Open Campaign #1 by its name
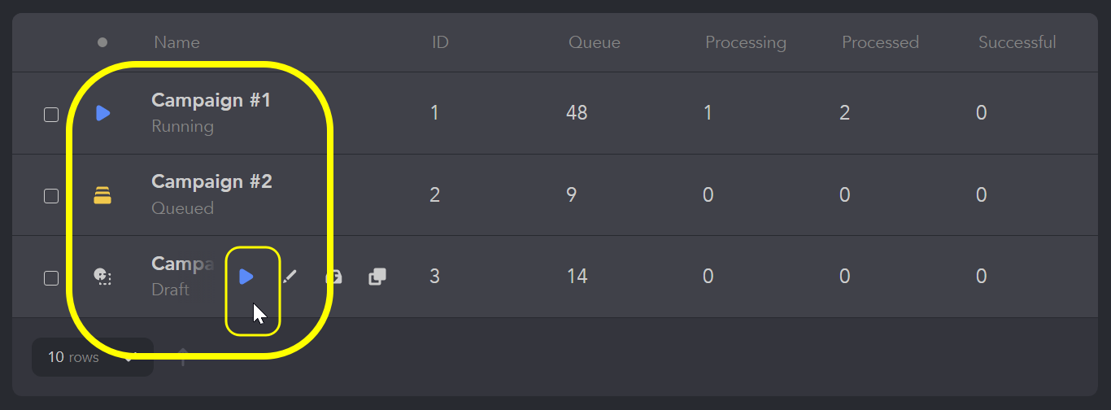Viewport: 1111px width, 410px height. click(211, 100)
